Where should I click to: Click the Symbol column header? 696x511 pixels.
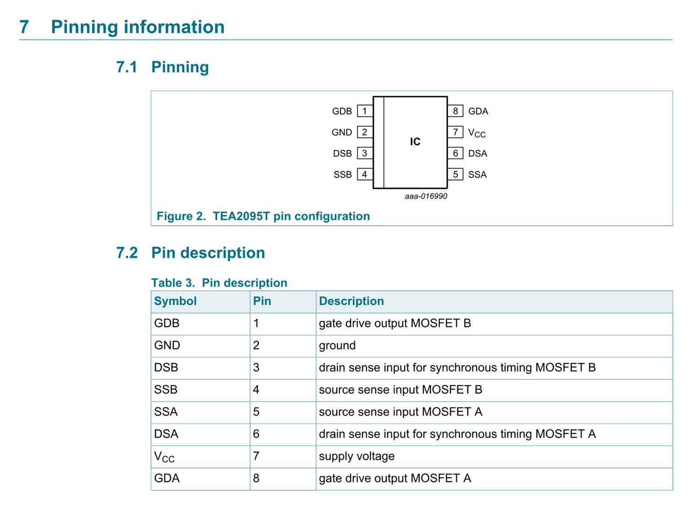[175, 301]
